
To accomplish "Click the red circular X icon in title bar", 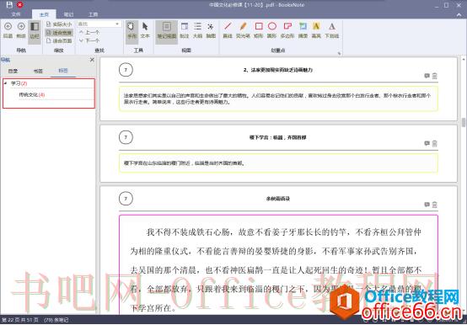I will pyautogui.click(x=20, y=5).
